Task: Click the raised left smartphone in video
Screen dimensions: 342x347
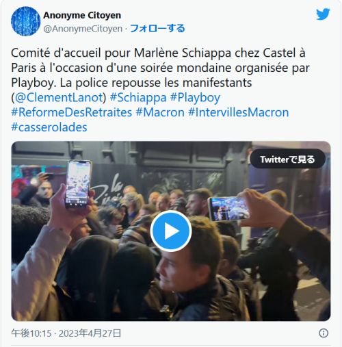Action: pyautogui.click(x=78, y=184)
